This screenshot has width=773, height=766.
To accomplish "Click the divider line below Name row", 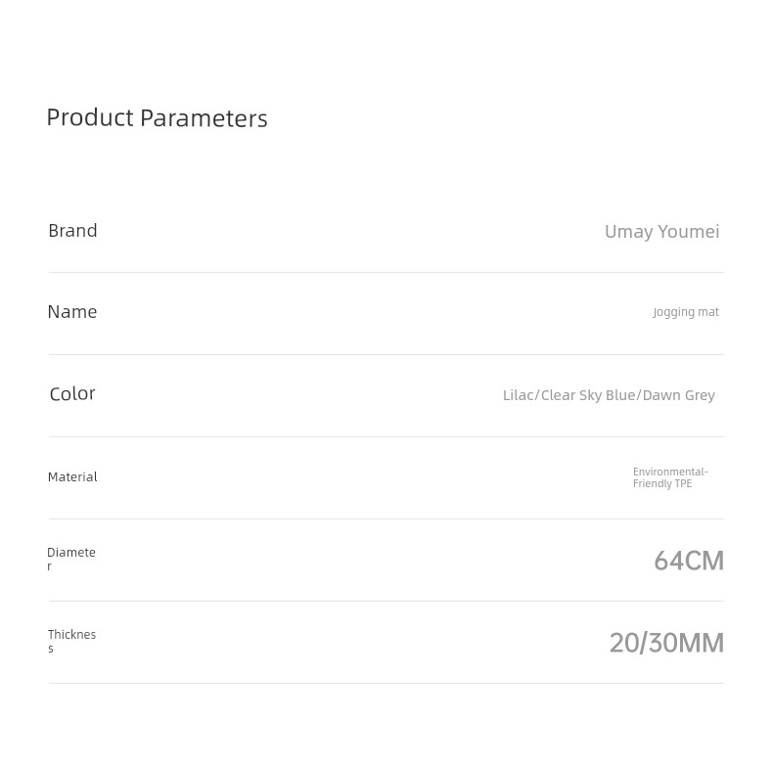I will pos(386,354).
